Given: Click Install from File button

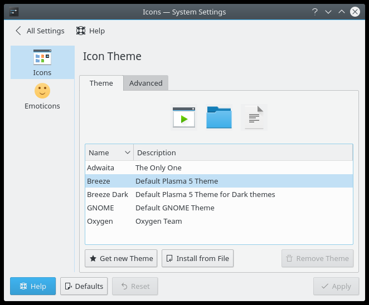Looking at the screenshot, I should (x=197, y=258).
